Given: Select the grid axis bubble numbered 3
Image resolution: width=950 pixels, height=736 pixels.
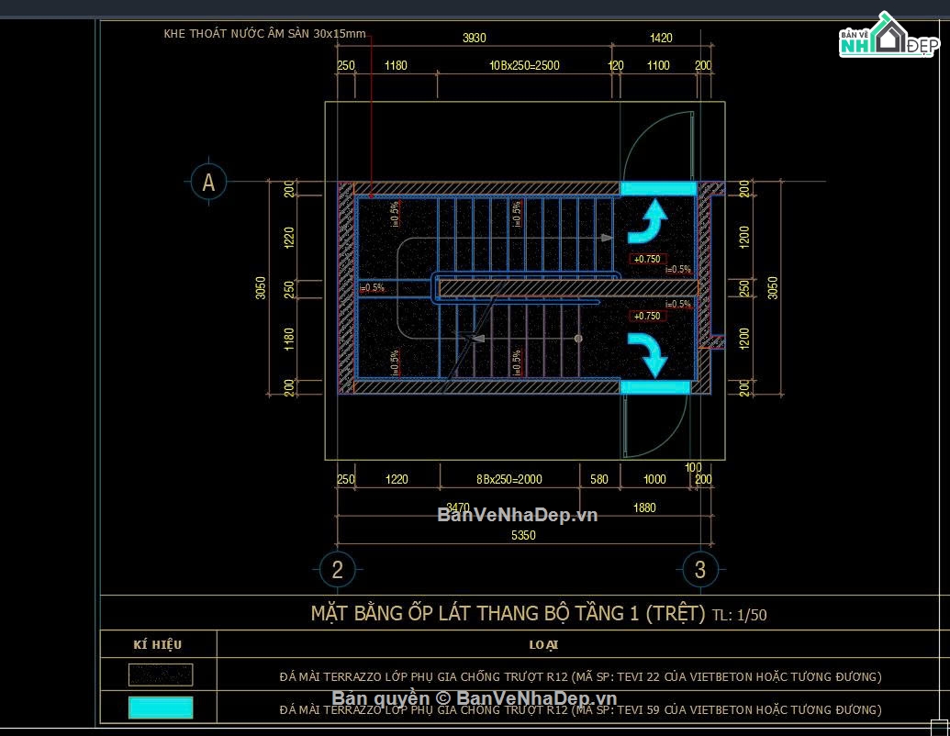Looking at the screenshot, I should [x=699, y=569].
